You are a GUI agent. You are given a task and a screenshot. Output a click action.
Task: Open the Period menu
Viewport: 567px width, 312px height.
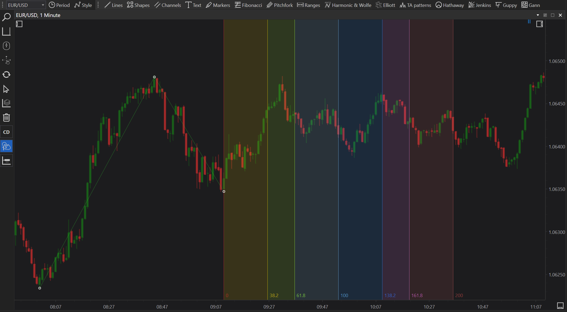click(x=59, y=5)
